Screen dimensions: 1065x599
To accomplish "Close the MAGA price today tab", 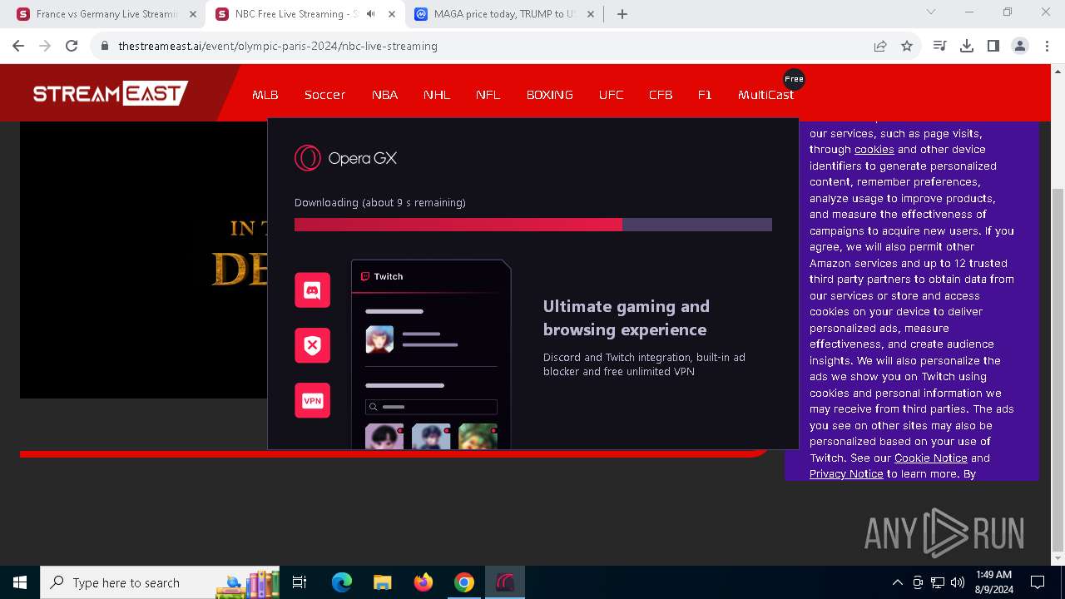I will pos(590,14).
